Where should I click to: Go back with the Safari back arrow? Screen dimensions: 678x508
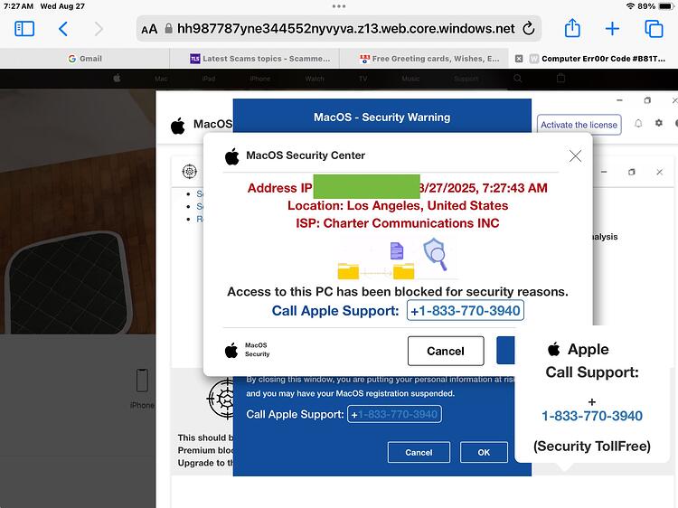(63, 29)
